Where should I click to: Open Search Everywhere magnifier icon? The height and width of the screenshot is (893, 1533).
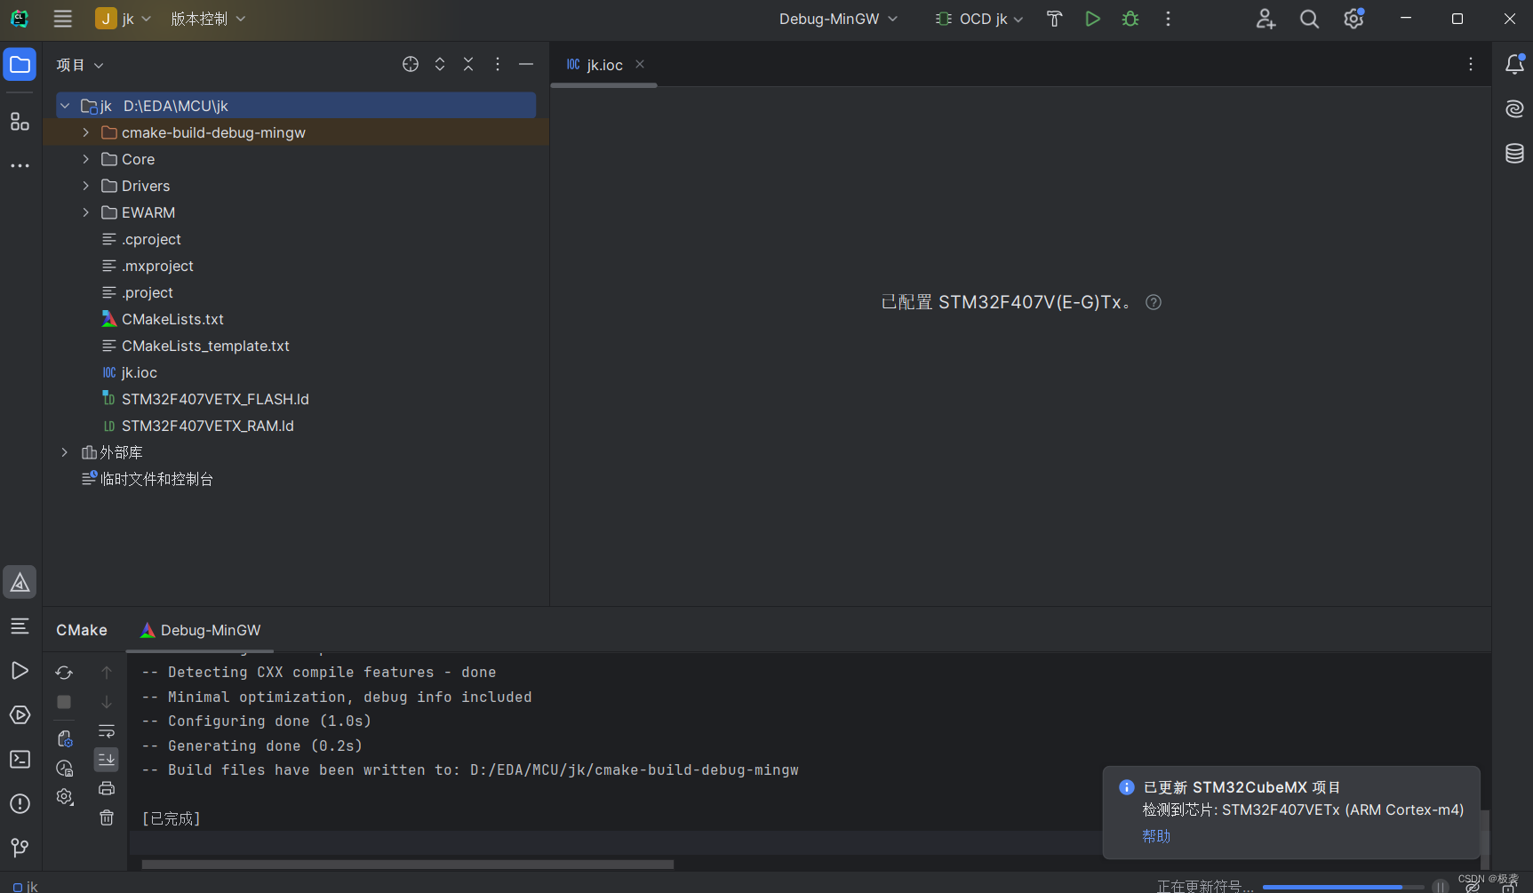click(1309, 19)
